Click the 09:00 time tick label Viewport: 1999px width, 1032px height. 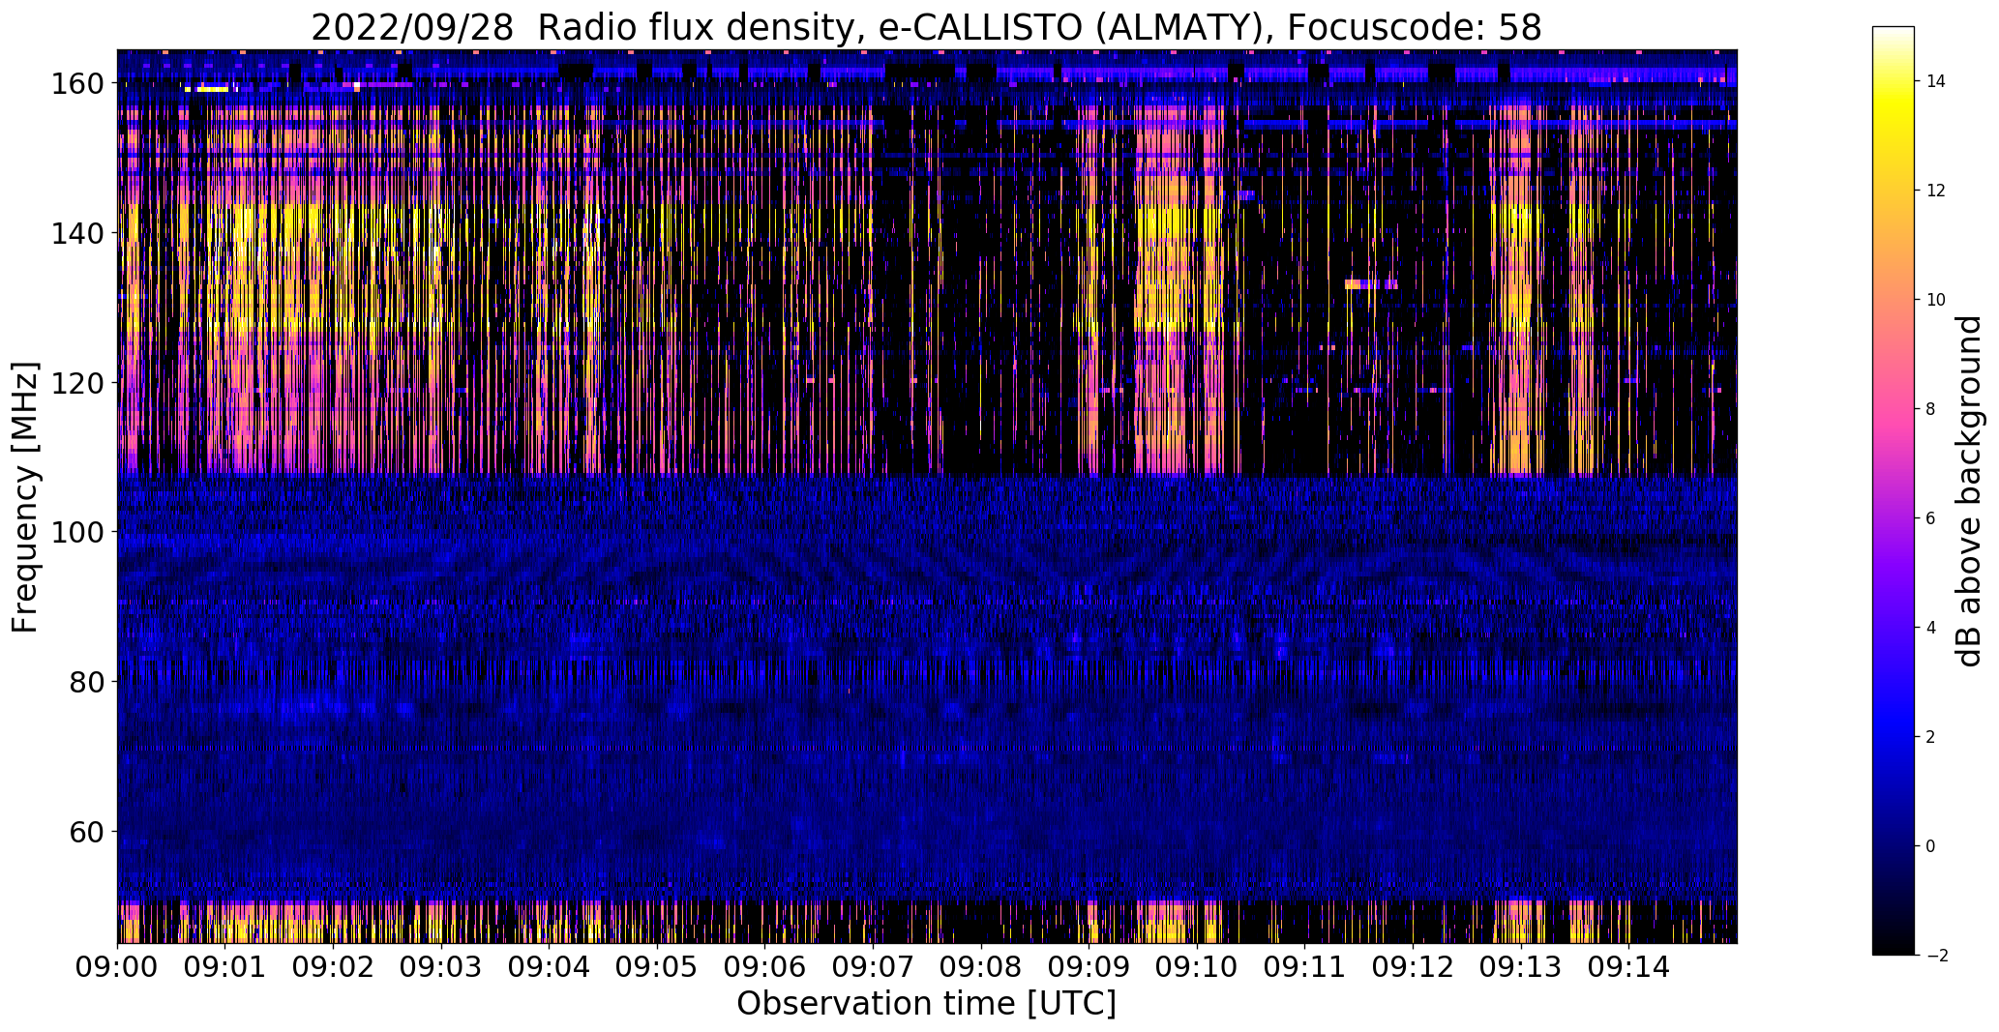coord(118,967)
